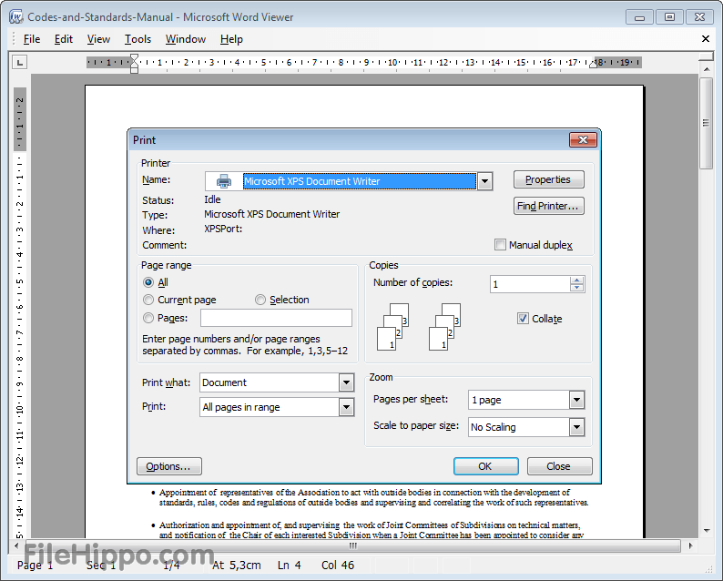The height and width of the screenshot is (581, 723).
Task: Click the horizontal scrollbar thumb
Action: click(353, 545)
